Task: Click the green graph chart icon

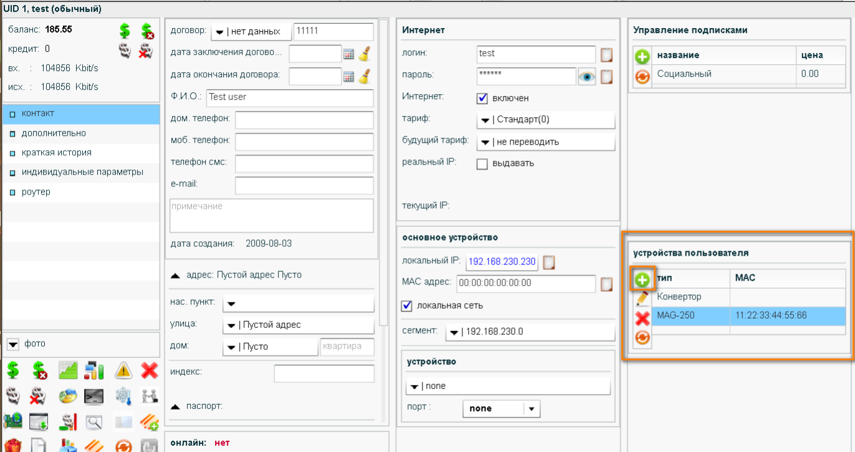Action: (x=67, y=371)
